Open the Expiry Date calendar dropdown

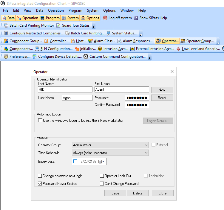pyautogui.click(x=103, y=162)
